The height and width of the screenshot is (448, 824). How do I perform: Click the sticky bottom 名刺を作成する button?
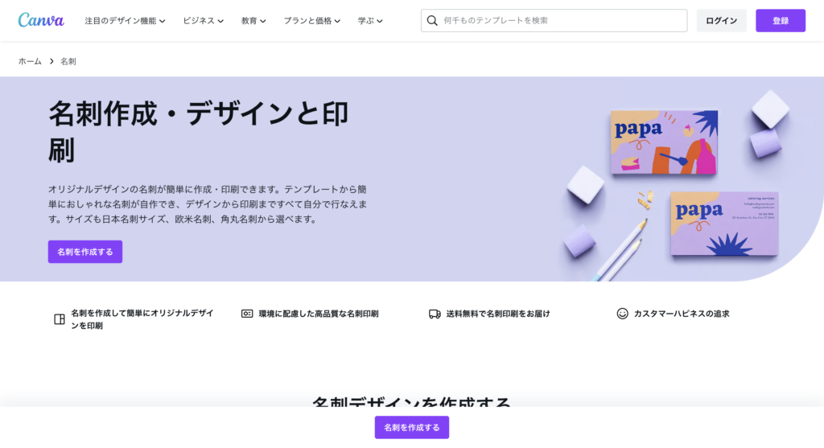(x=412, y=428)
